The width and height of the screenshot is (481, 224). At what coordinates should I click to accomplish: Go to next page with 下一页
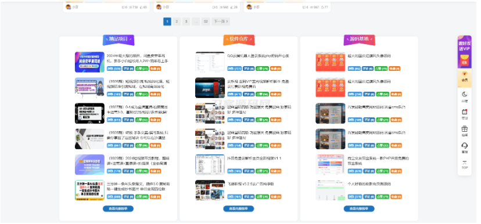(x=221, y=21)
